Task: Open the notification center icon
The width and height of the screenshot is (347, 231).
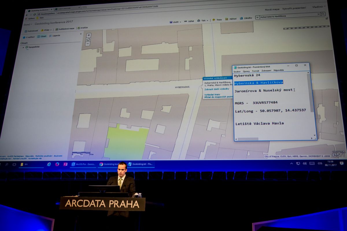Action: coord(342,163)
